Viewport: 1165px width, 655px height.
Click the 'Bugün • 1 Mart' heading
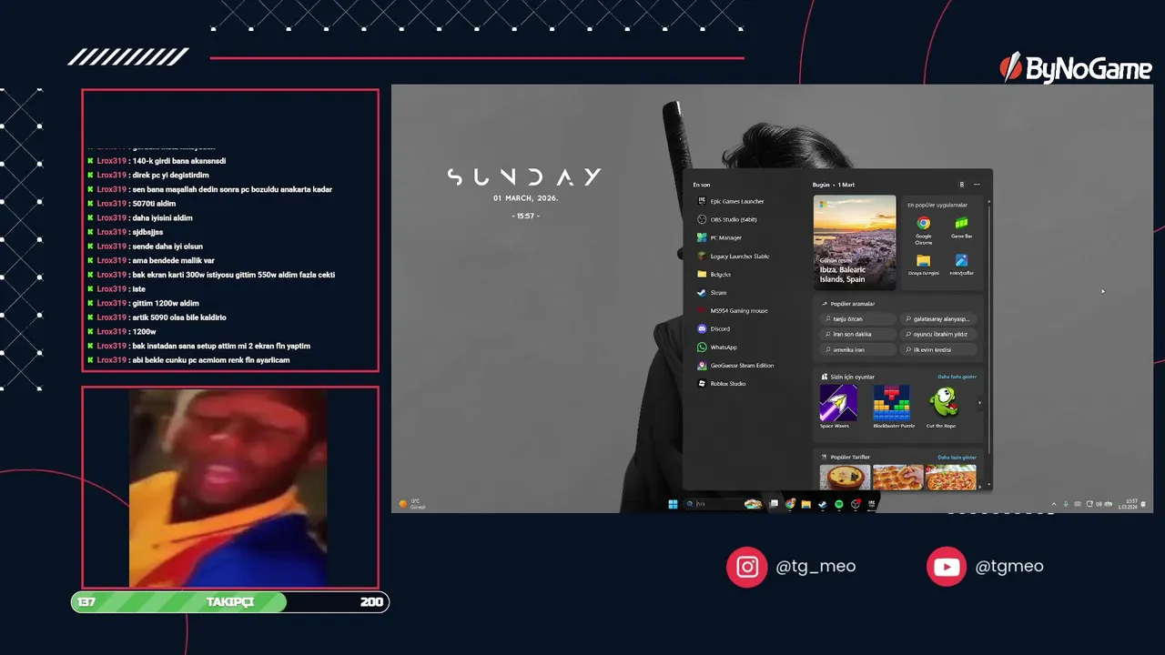pos(834,185)
